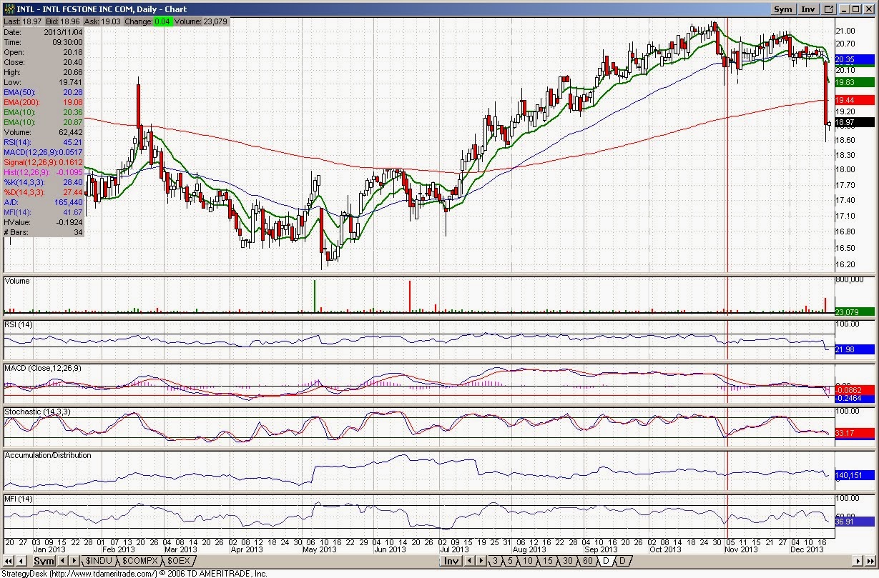Pop out the chart with the detach-window icon
Viewport: 879px width, 578px height.
[x=830, y=9]
